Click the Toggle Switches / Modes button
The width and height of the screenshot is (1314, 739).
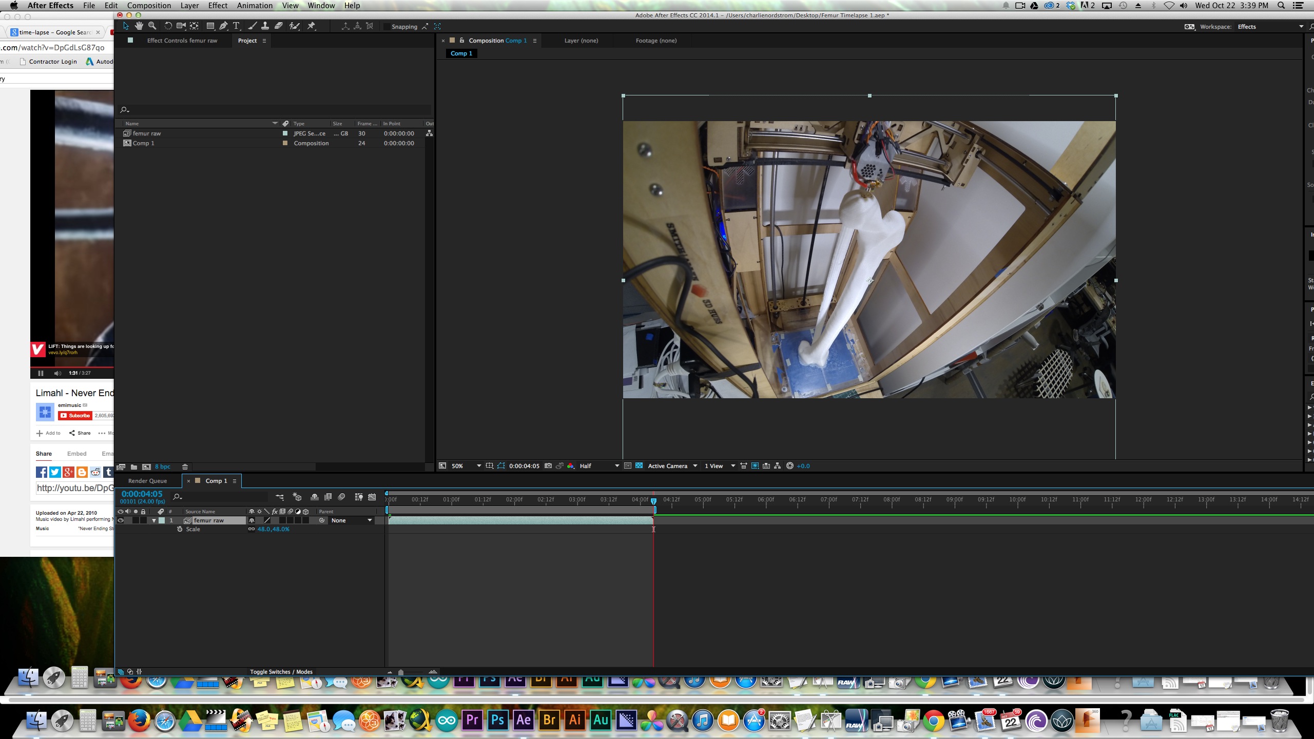pos(281,672)
